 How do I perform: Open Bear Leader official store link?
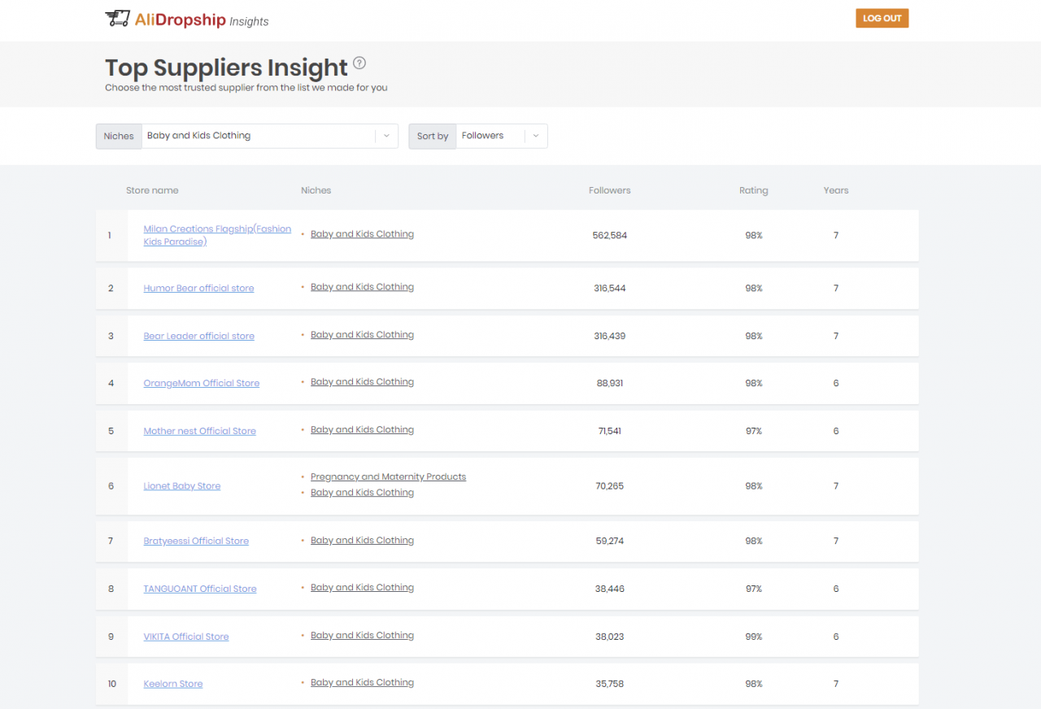click(198, 335)
